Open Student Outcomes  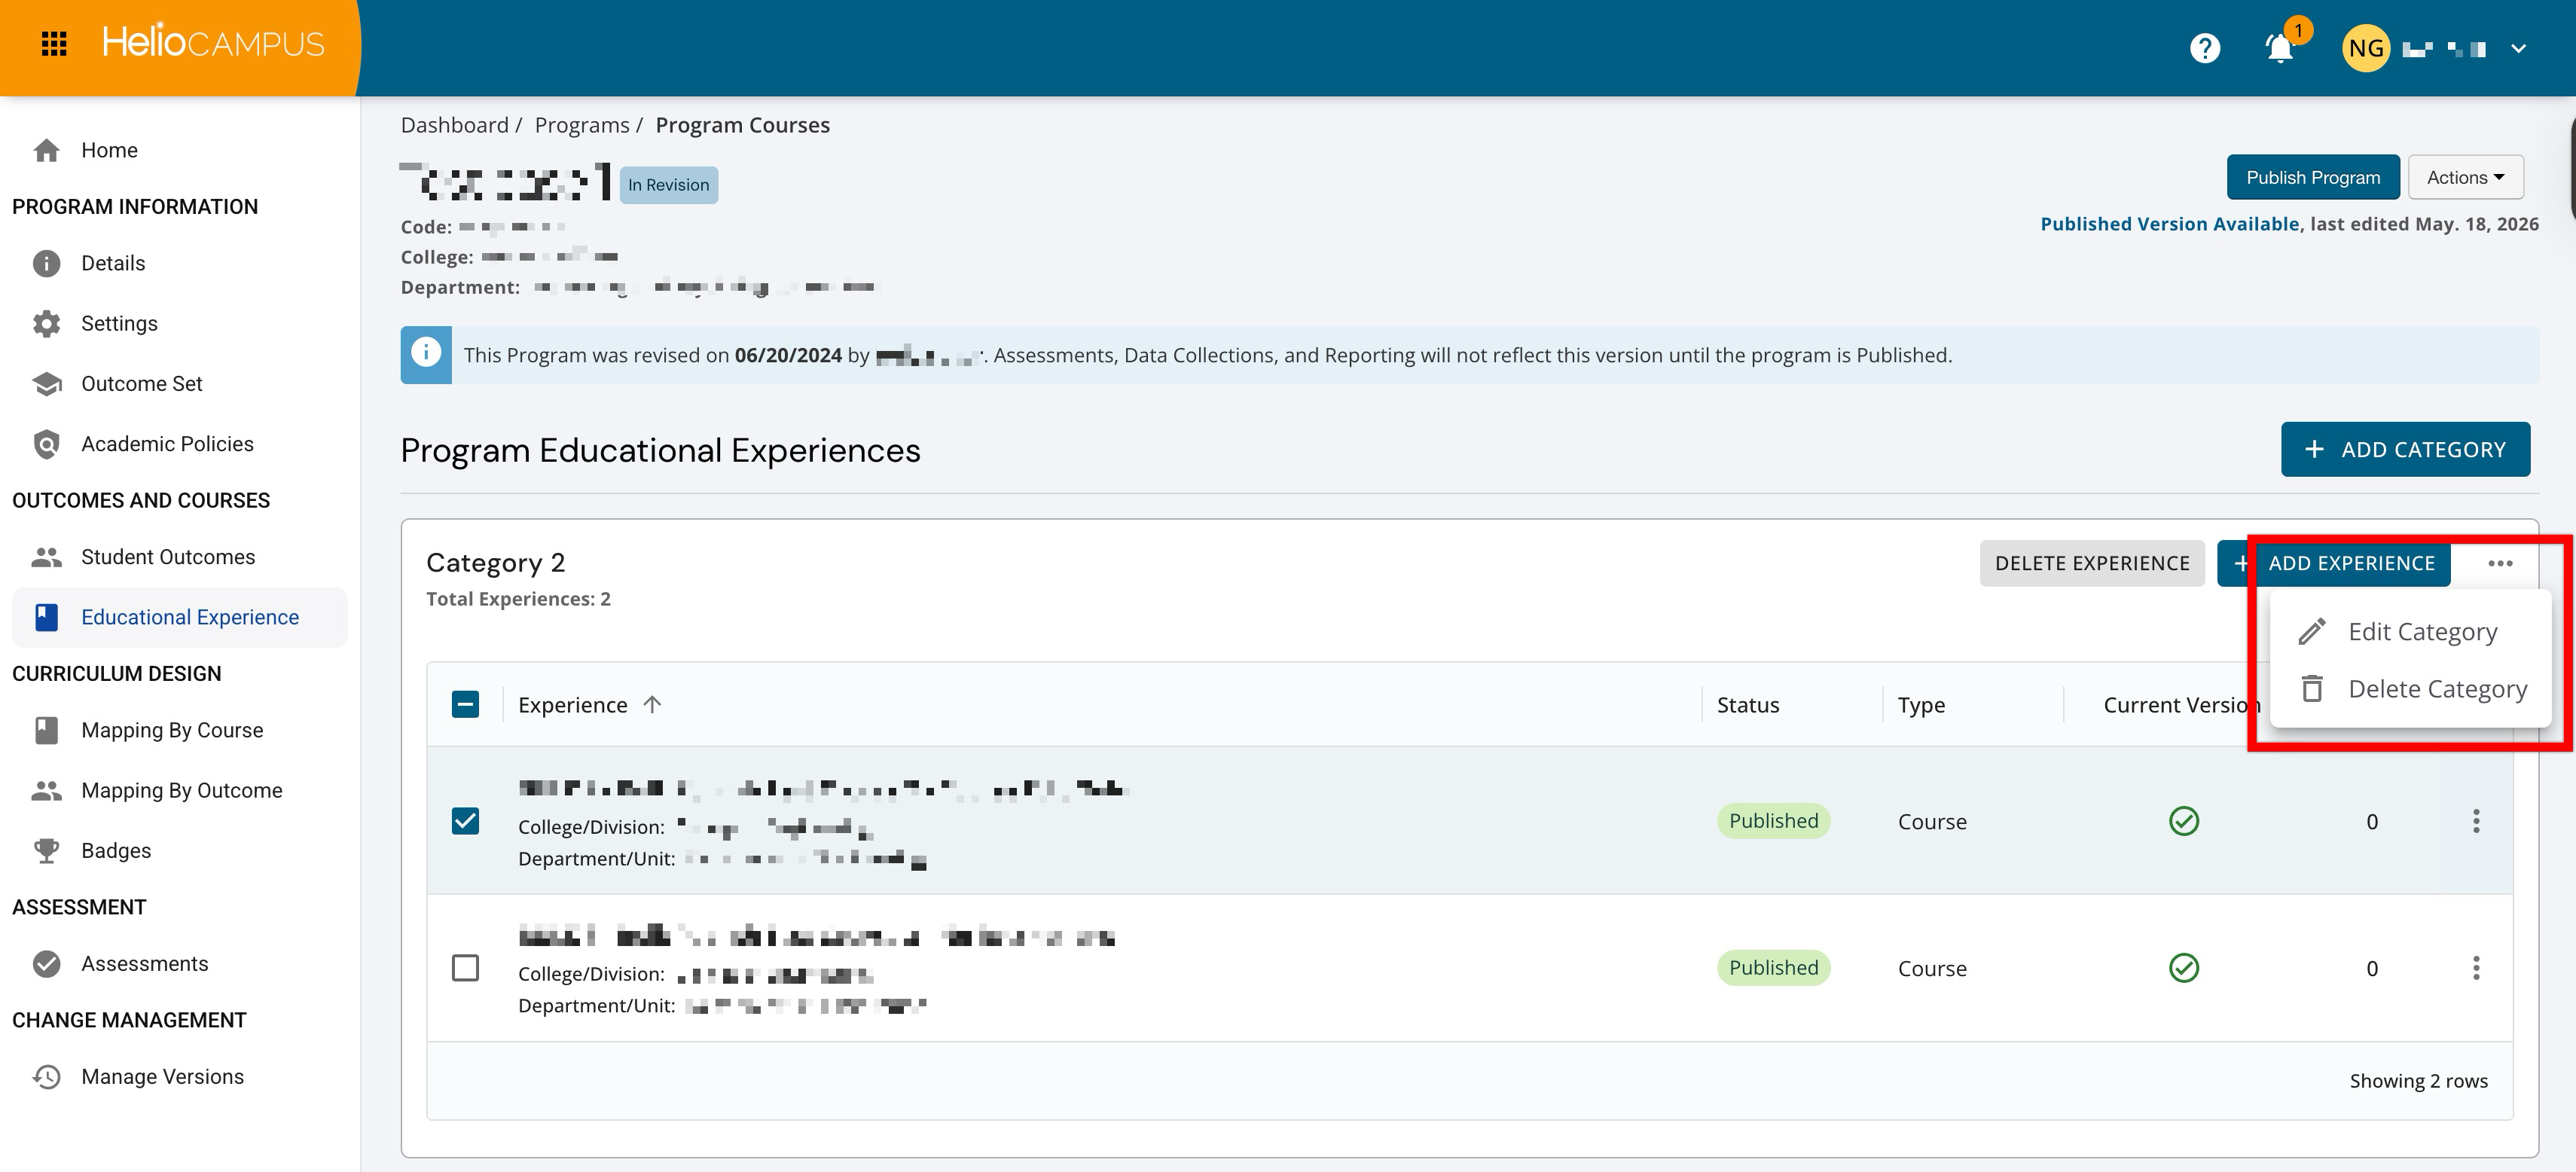click(x=168, y=557)
